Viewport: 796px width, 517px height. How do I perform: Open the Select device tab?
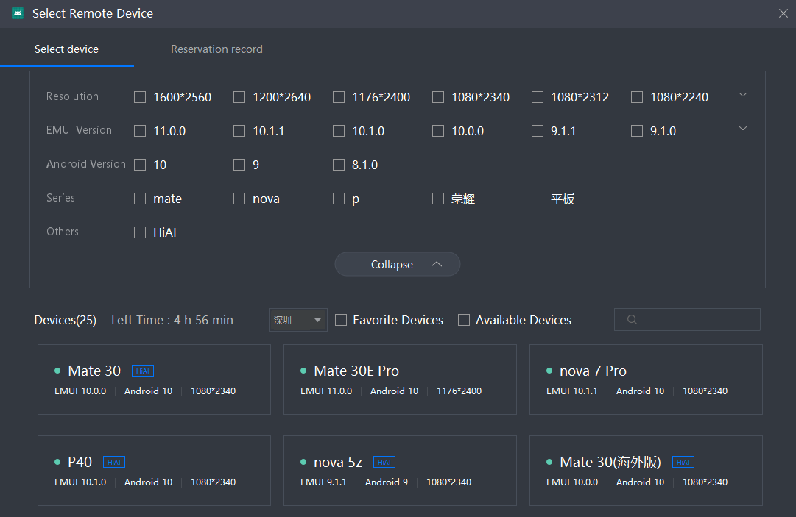coord(66,49)
